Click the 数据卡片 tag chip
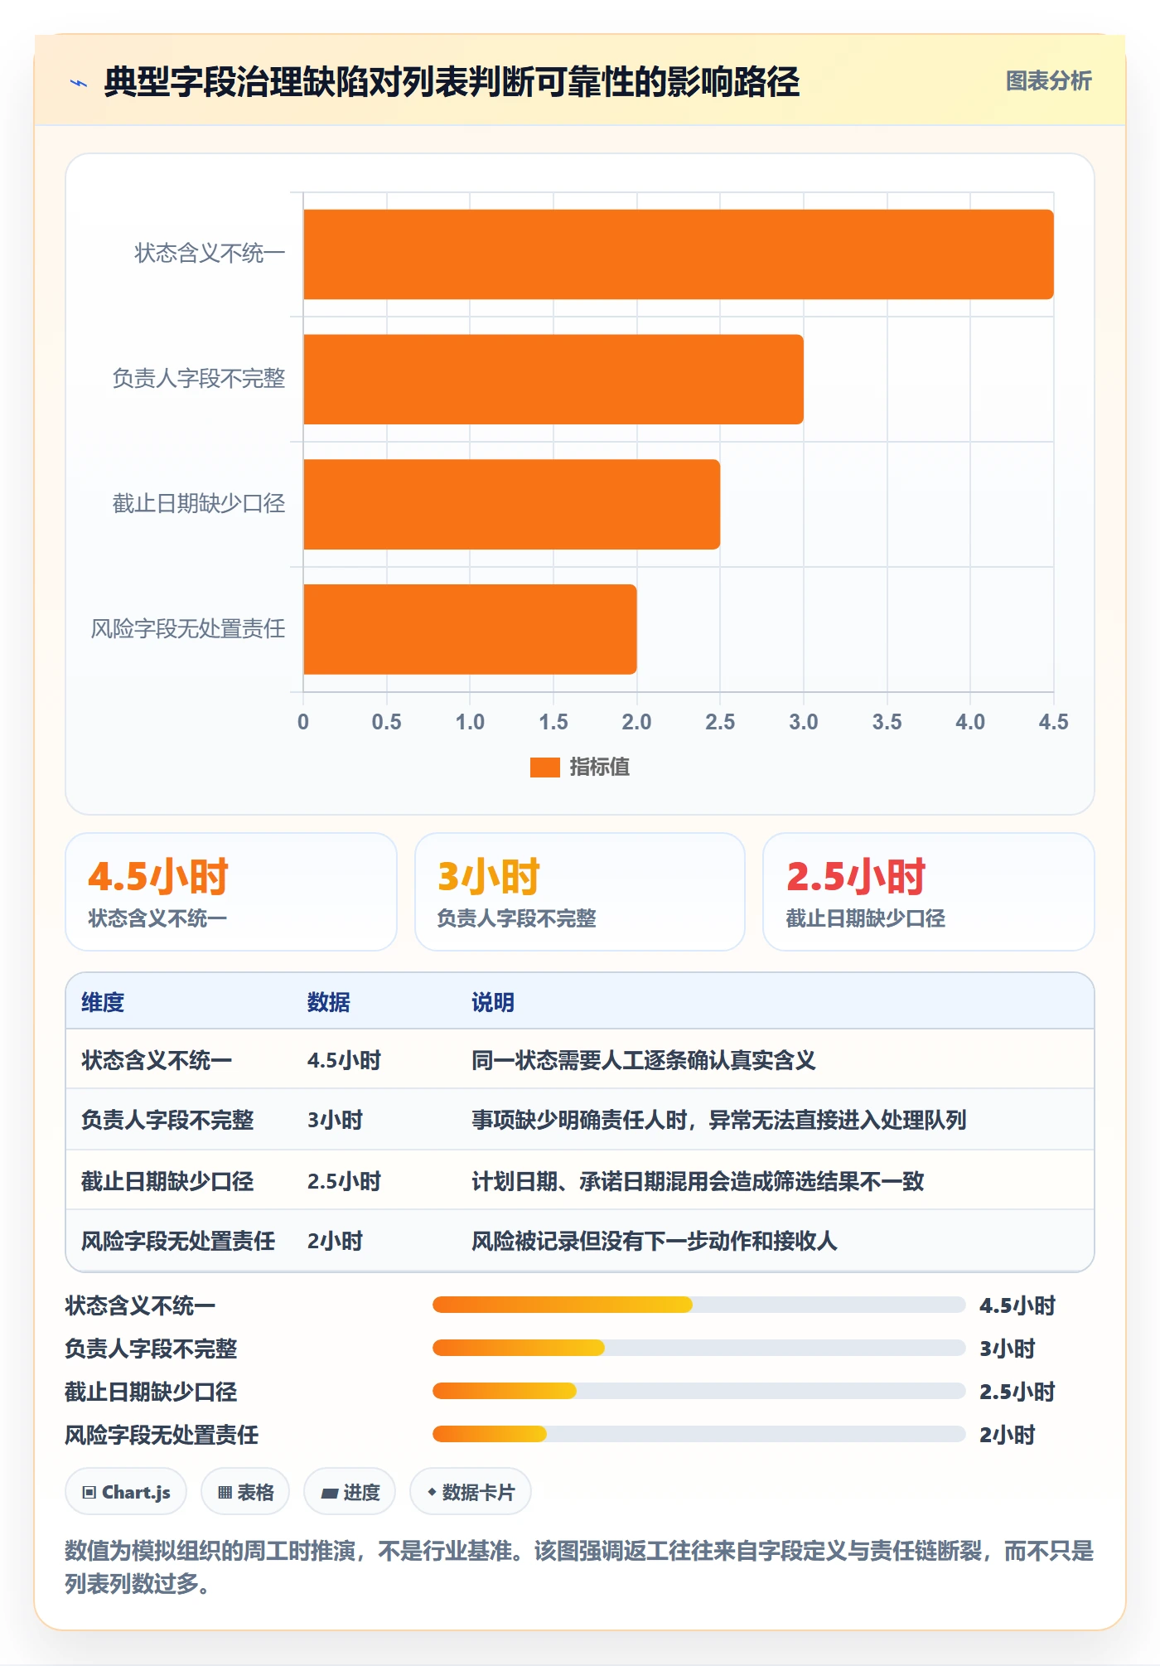The width and height of the screenshot is (1160, 1666). 471,1492
